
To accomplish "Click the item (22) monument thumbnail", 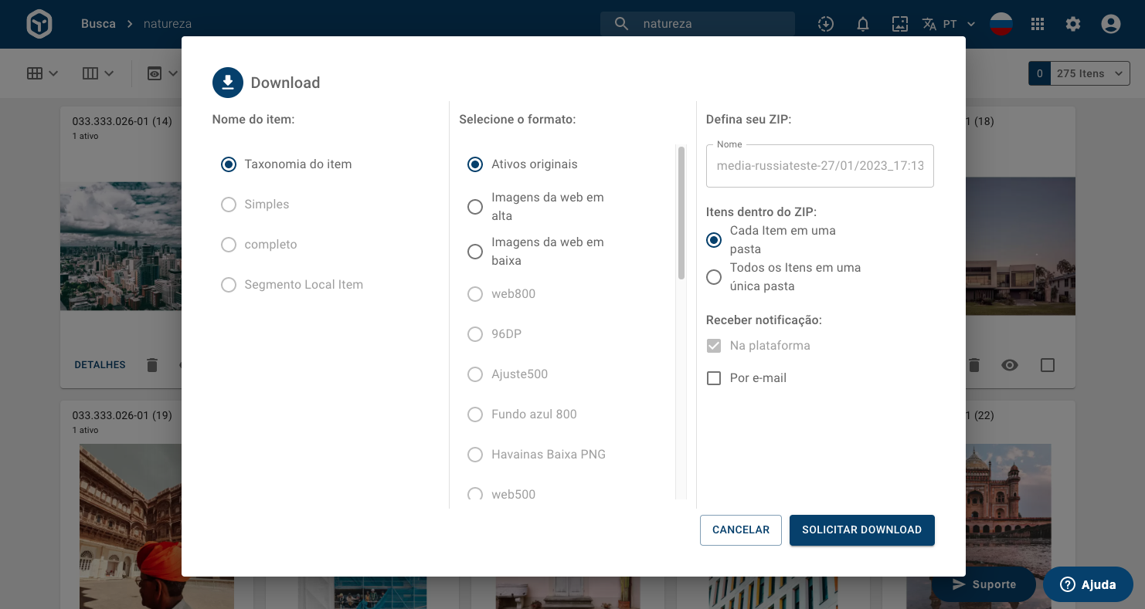I will click(x=1008, y=526).
